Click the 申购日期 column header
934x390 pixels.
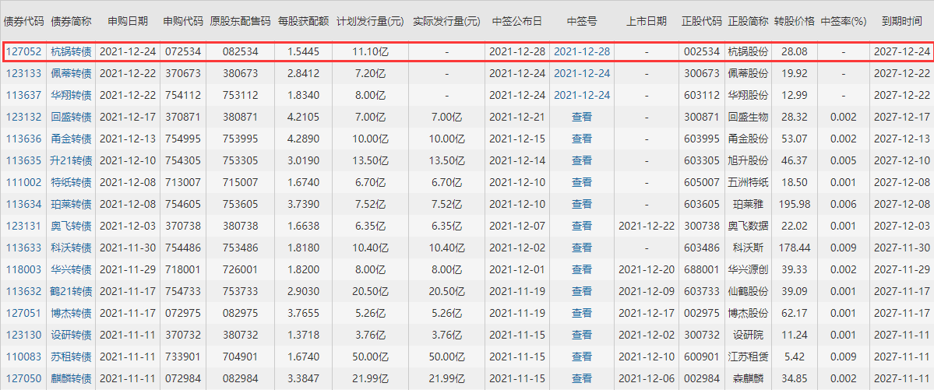128,21
